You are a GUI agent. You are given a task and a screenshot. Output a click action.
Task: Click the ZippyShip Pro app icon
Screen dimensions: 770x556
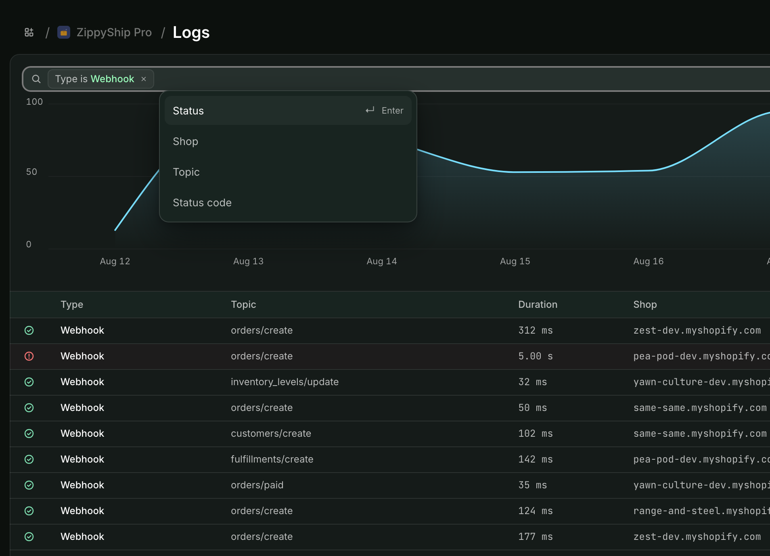point(64,32)
